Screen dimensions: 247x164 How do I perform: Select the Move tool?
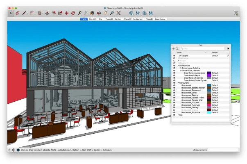[x=66, y=13]
